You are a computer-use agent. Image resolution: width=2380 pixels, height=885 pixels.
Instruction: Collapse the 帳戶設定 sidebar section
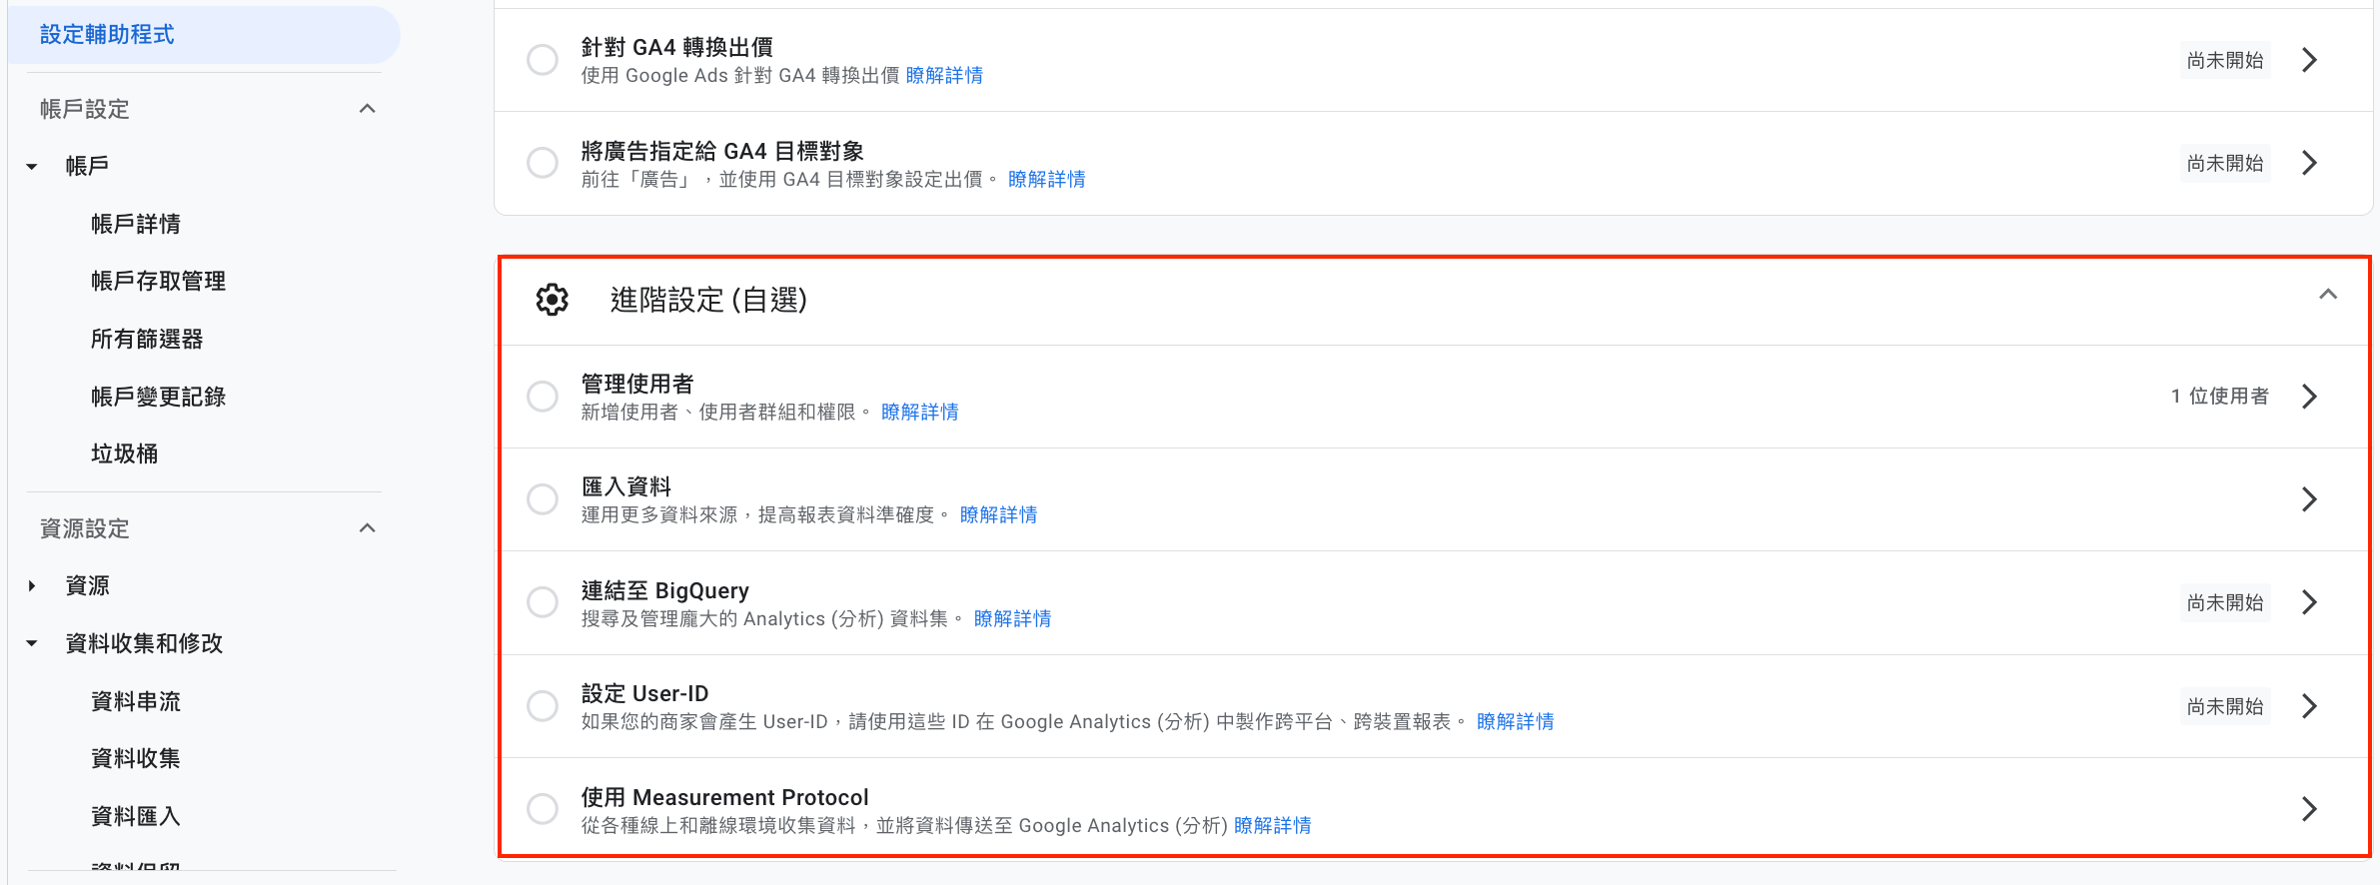368,109
